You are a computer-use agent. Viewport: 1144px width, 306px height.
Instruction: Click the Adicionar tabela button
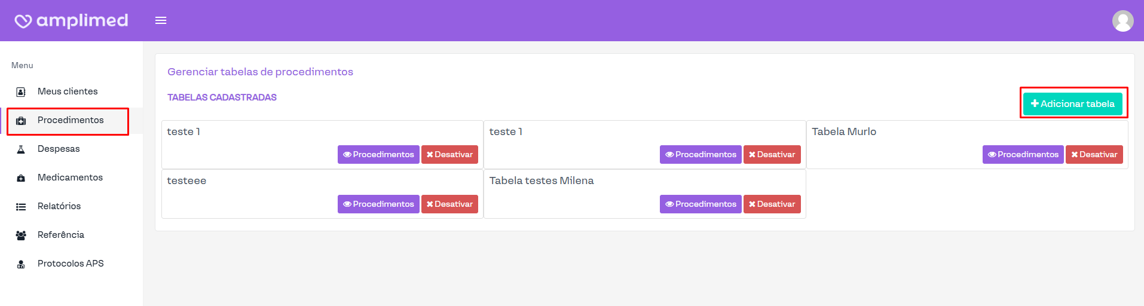click(1072, 104)
